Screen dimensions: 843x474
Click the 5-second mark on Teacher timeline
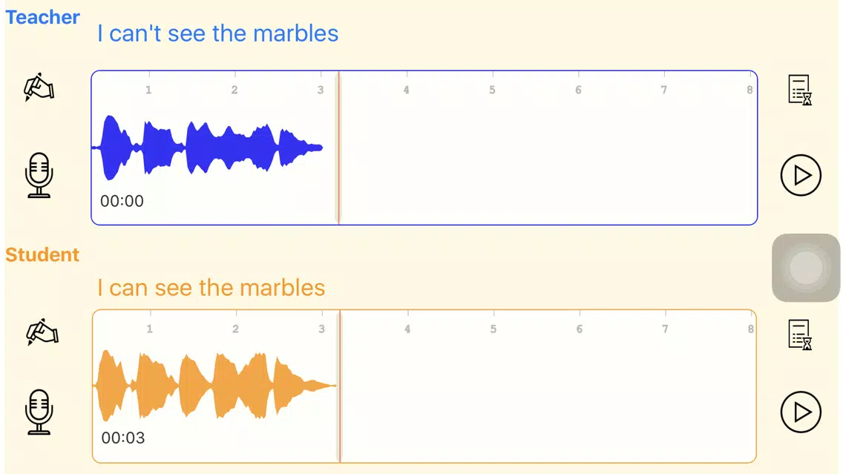[x=492, y=90]
